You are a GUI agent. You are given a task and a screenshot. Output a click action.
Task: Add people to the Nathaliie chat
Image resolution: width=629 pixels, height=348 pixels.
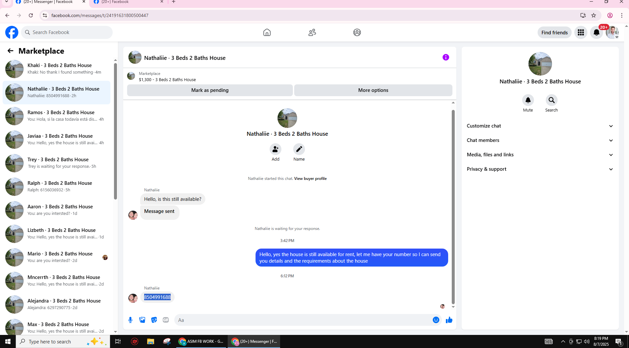276,149
